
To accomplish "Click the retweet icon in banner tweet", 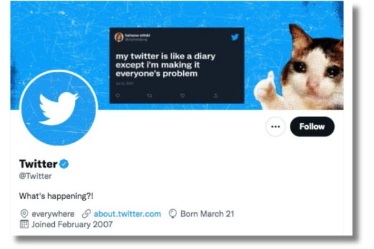I will pos(150,95).
